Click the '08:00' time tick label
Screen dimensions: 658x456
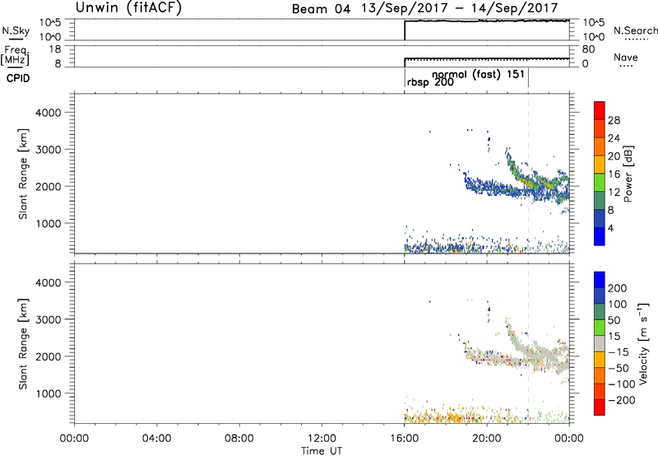click(x=239, y=439)
